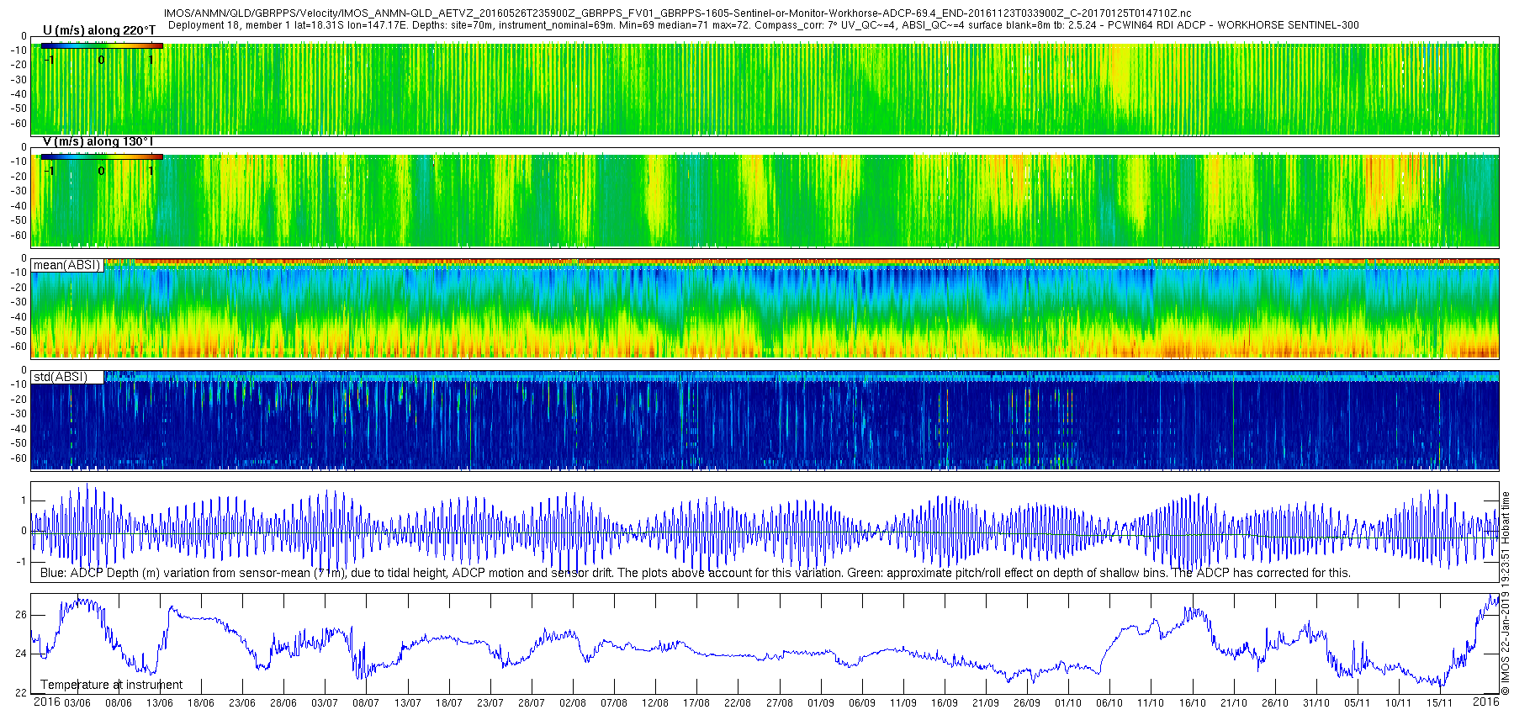
Task: Click the 01/09 date tick on time axis
Action: click(x=820, y=702)
